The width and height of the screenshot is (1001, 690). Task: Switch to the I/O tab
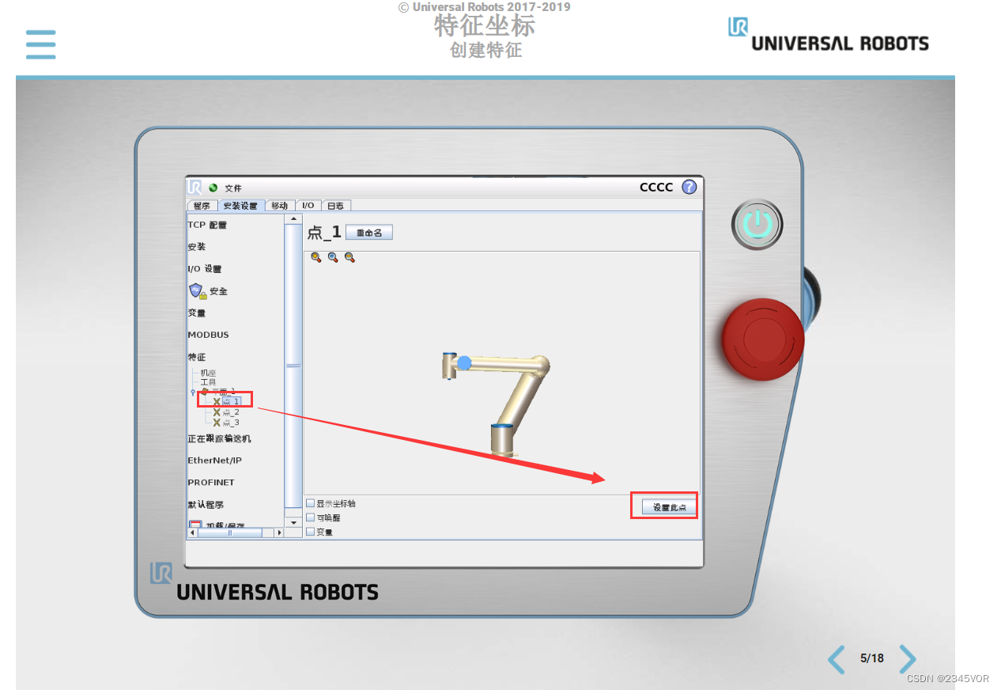click(308, 206)
